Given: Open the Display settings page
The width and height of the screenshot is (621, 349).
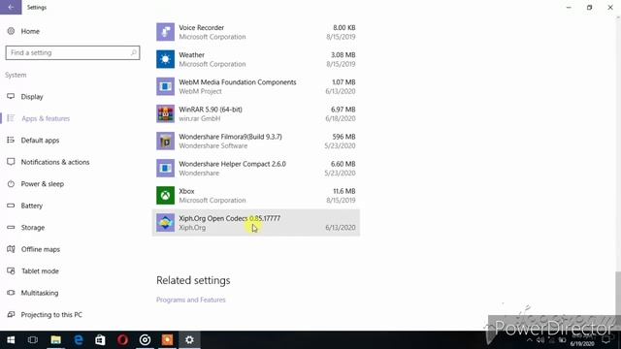Looking at the screenshot, I should tap(32, 97).
